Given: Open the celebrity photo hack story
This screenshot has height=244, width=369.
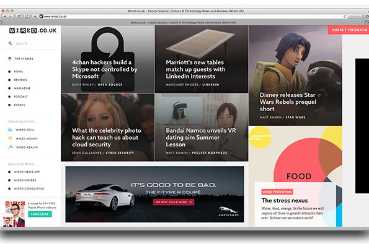Looking at the screenshot, I should coord(107,138).
